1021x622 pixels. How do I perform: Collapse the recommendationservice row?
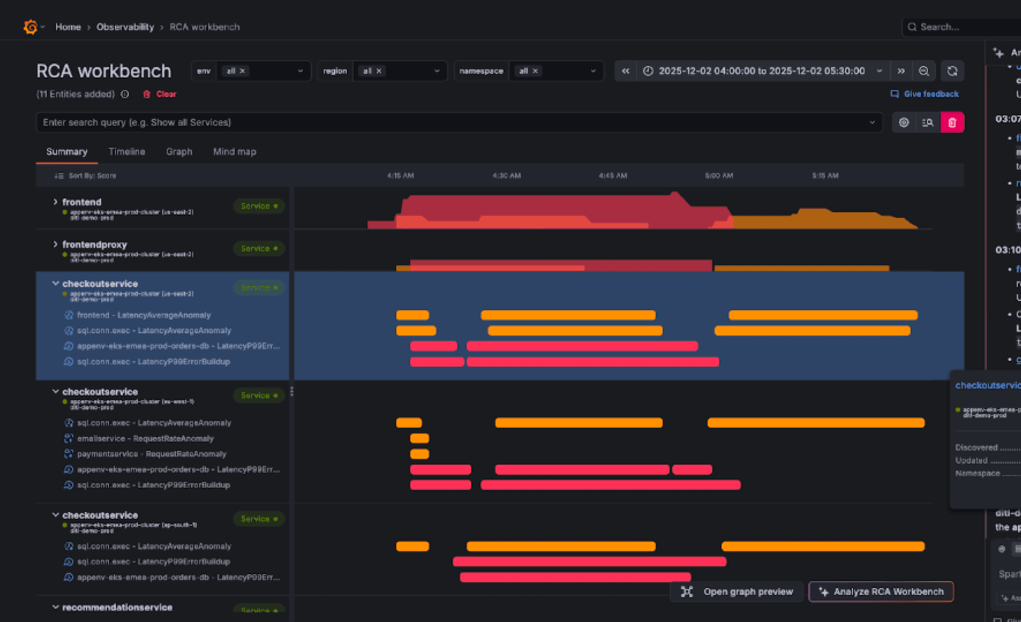tap(55, 607)
